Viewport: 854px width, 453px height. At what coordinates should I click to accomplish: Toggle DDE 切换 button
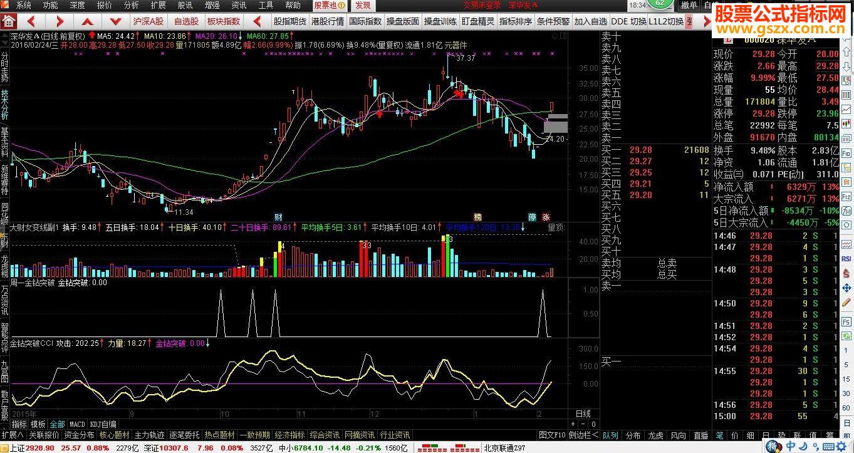[628, 21]
